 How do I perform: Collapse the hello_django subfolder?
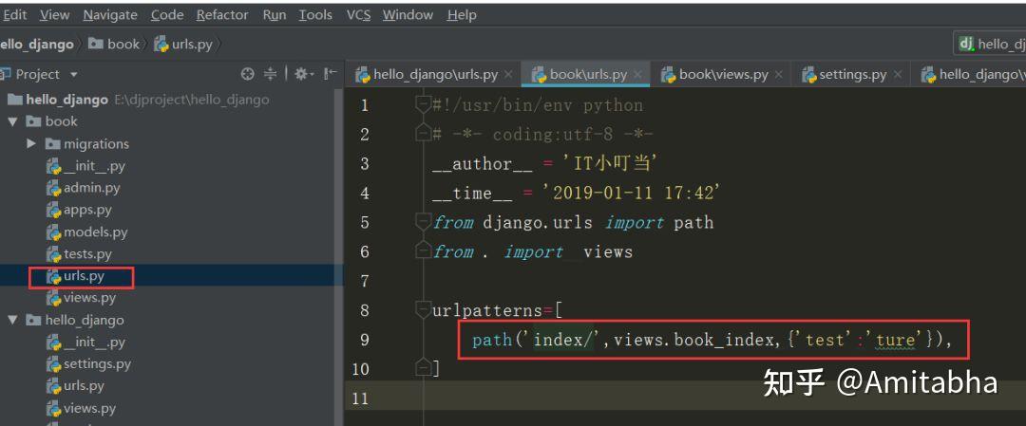tap(12, 320)
